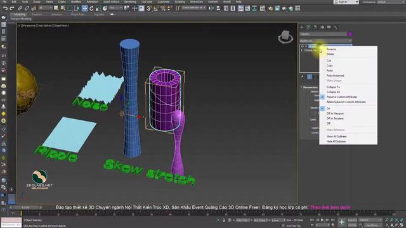Select the Select and Scale tool
The height and width of the screenshot is (228, 406).
click(98, 8)
